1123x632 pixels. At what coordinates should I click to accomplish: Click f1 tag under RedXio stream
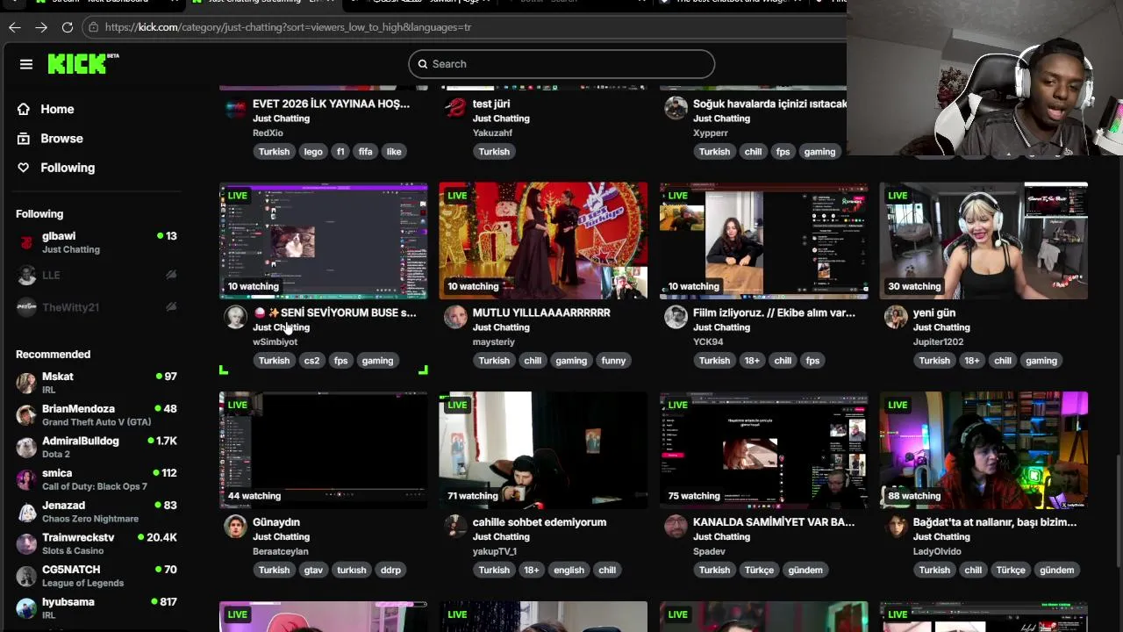click(x=340, y=152)
